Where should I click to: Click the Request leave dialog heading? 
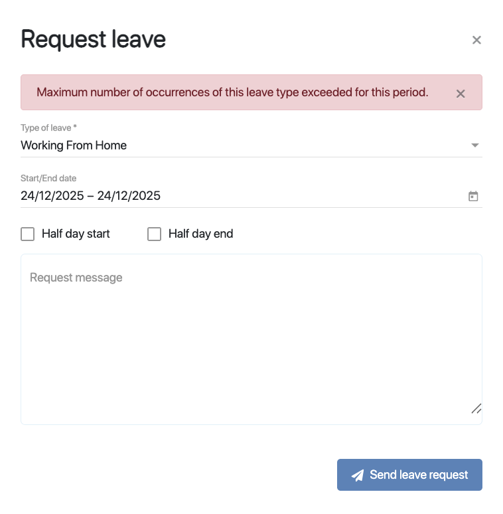[94, 40]
